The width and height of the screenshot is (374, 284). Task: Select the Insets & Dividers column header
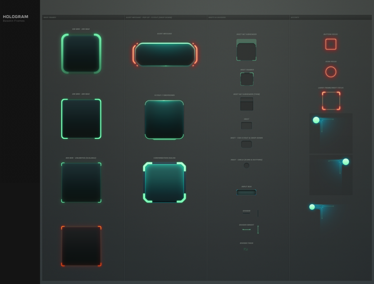[217, 18]
